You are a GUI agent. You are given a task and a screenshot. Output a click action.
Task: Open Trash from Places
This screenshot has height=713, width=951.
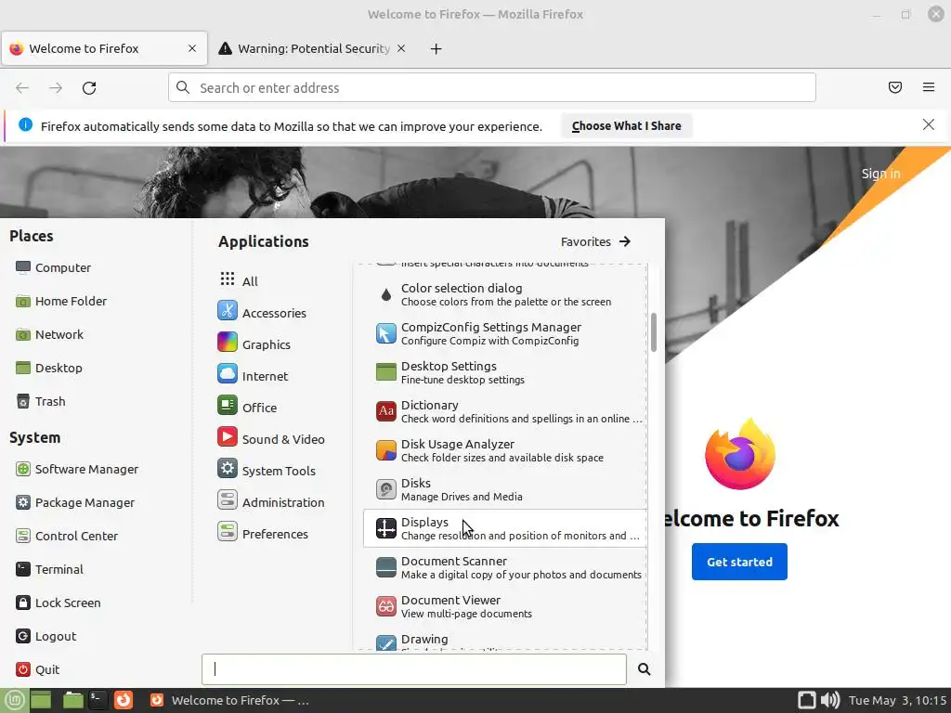coord(41,401)
